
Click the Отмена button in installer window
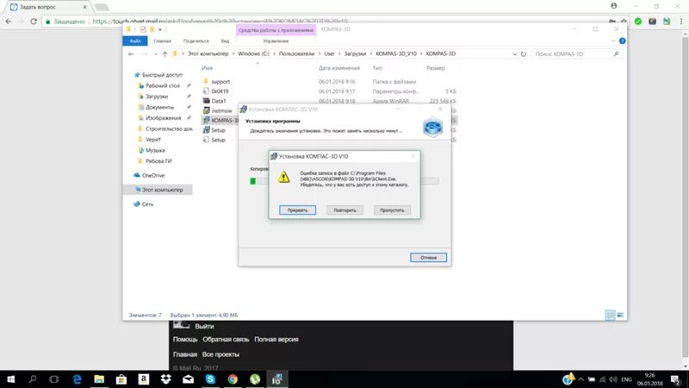click(428, 257)
